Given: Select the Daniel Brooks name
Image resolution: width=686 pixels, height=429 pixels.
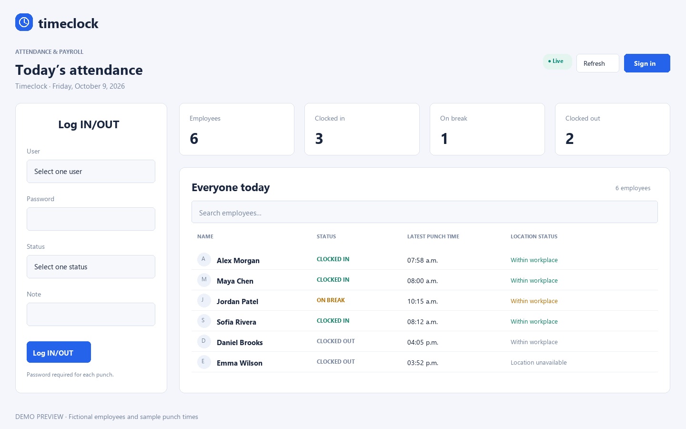Looking at the screenshot, I should 240,343.
